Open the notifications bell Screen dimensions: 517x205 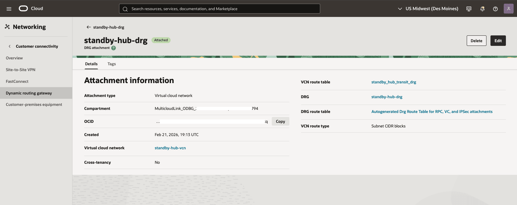tap(482, 9)
